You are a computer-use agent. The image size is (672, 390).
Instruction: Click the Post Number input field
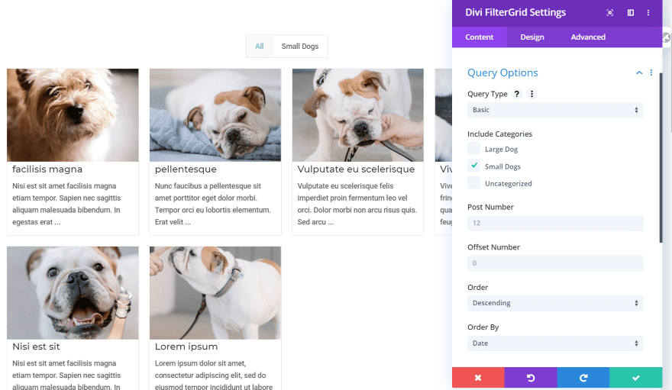[555, 223]
